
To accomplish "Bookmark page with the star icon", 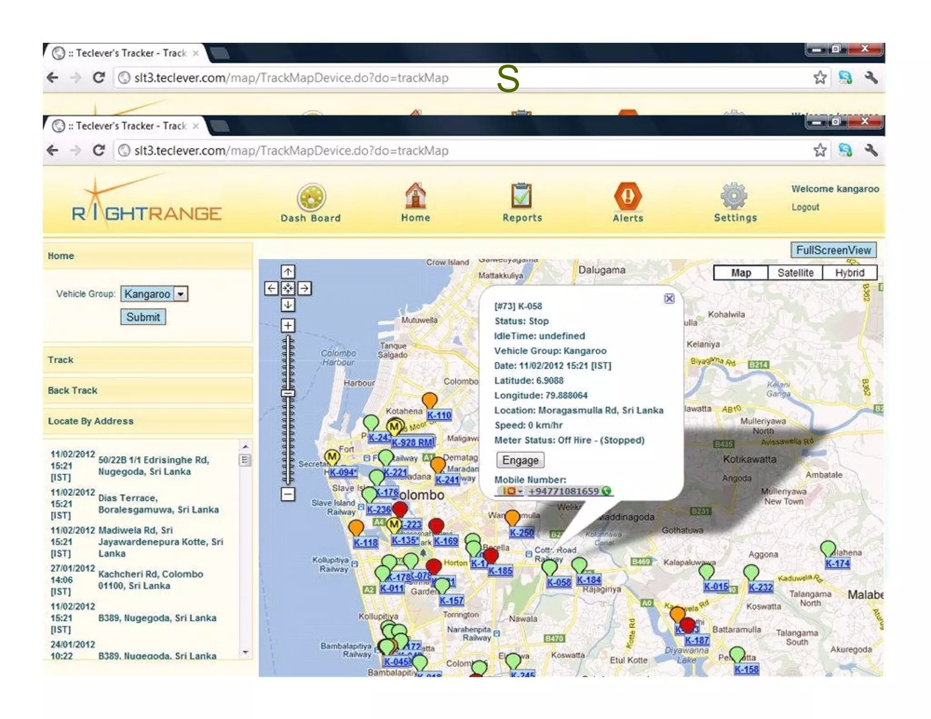I will [820, 150].
